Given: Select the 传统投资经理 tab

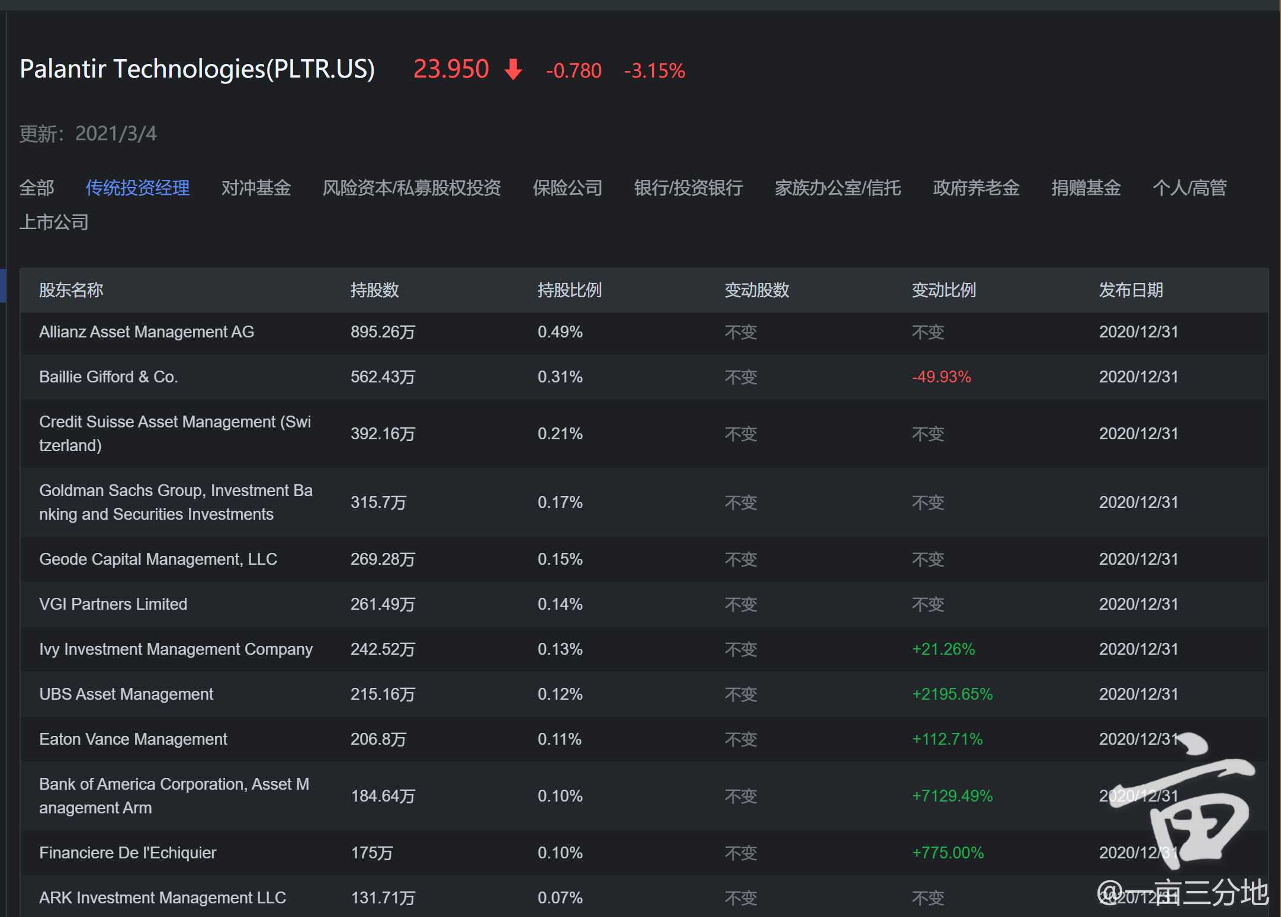Looking at the screenshot, I should tap(137, 188).
